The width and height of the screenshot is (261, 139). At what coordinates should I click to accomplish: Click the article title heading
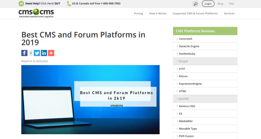click(x=83, y=39)
